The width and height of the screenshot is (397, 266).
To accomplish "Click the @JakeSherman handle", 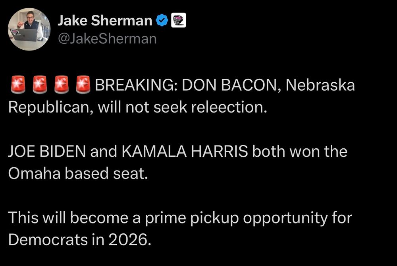I will tap(107, 39).
